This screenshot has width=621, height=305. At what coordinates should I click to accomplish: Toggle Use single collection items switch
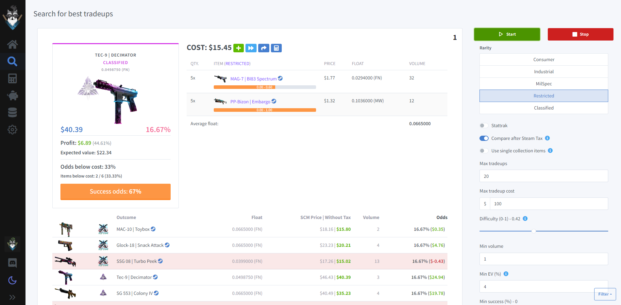coord(484,151)
